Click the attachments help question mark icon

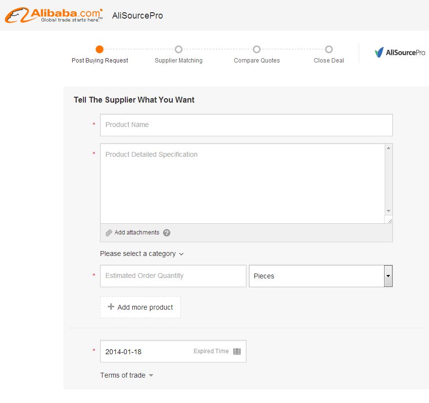click(167, 233)
